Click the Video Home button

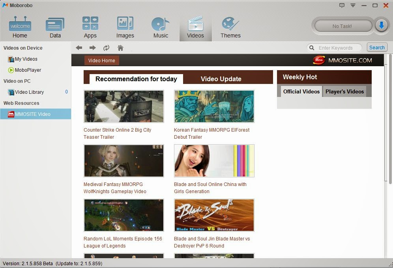coord(101,60)
